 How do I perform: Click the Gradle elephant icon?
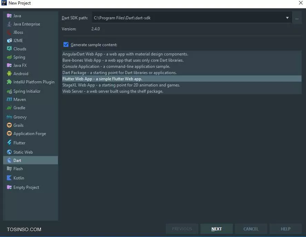9,108
